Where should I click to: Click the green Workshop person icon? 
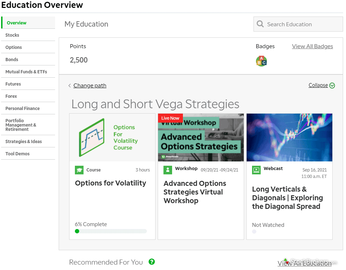168,170
